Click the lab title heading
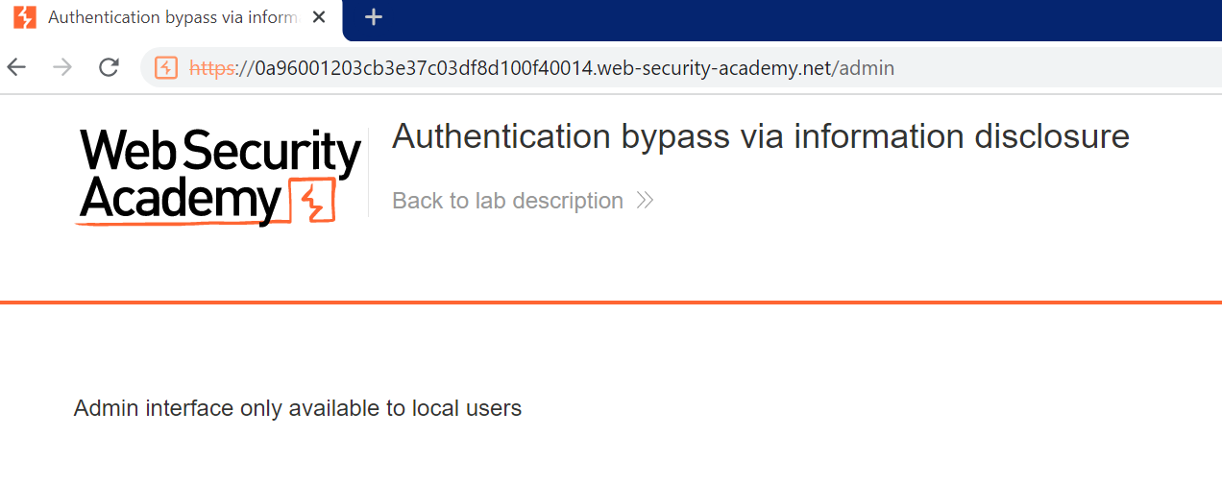The image size is (1222, 485). (x=760, y=136)
